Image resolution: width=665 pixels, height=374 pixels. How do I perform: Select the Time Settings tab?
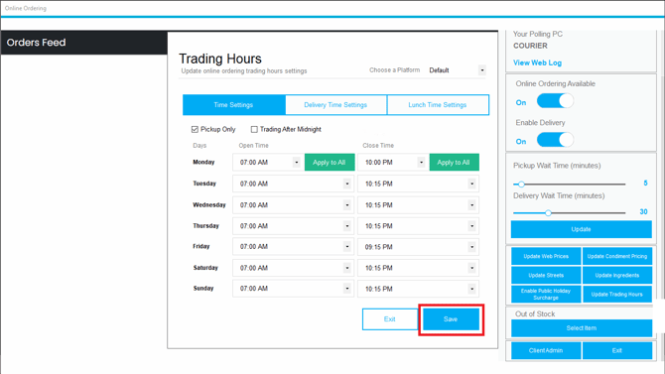tap(233, 105)
